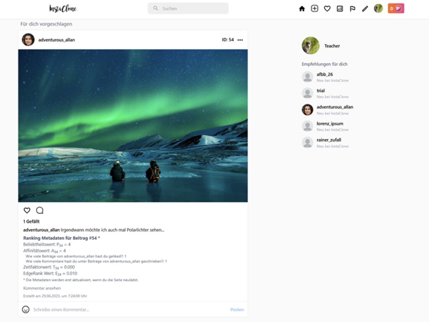Go to the home feed icon
Image resolution: width=429 pixels, height=322 pixels.
pos(302,8)
